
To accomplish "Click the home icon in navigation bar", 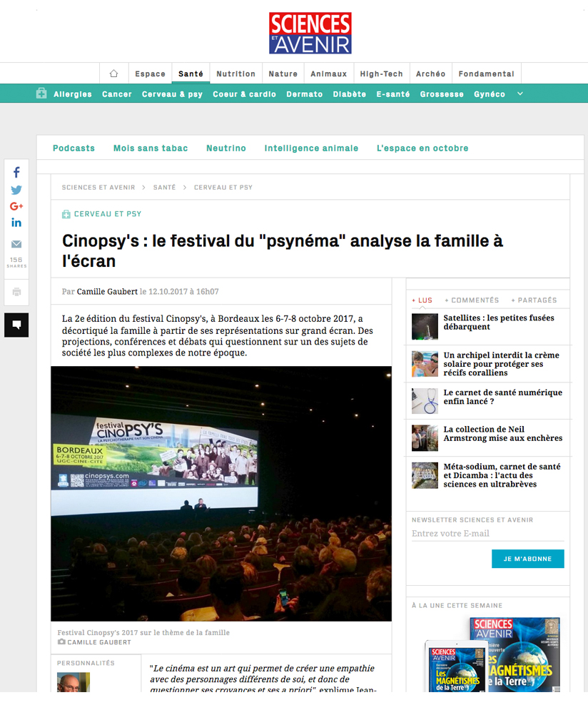I will (x=113, y=73).
